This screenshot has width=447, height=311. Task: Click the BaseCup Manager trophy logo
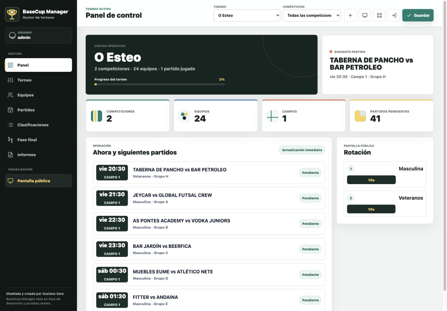pos(12,14)
